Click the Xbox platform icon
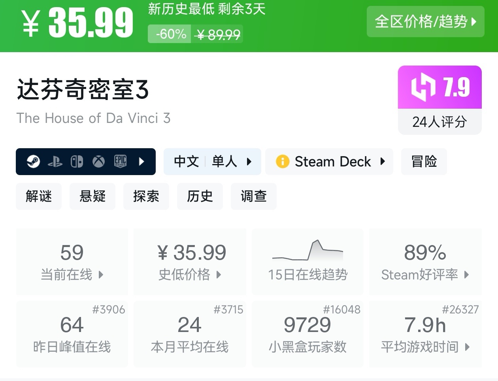This screenshot has height=381, width=498. tap(98, 161)
